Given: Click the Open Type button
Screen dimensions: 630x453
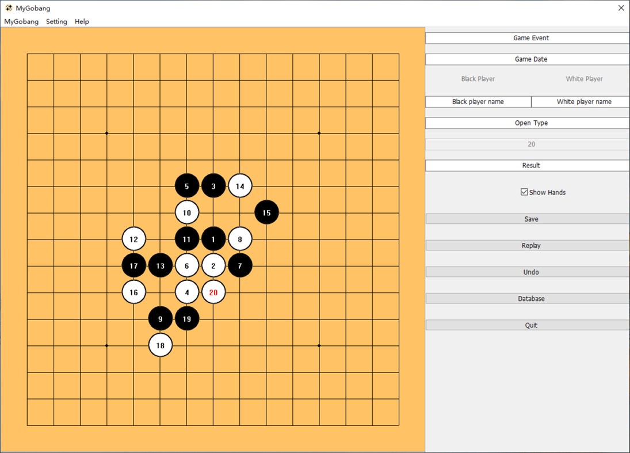Looking at the screenshot, I should [530, 123].
